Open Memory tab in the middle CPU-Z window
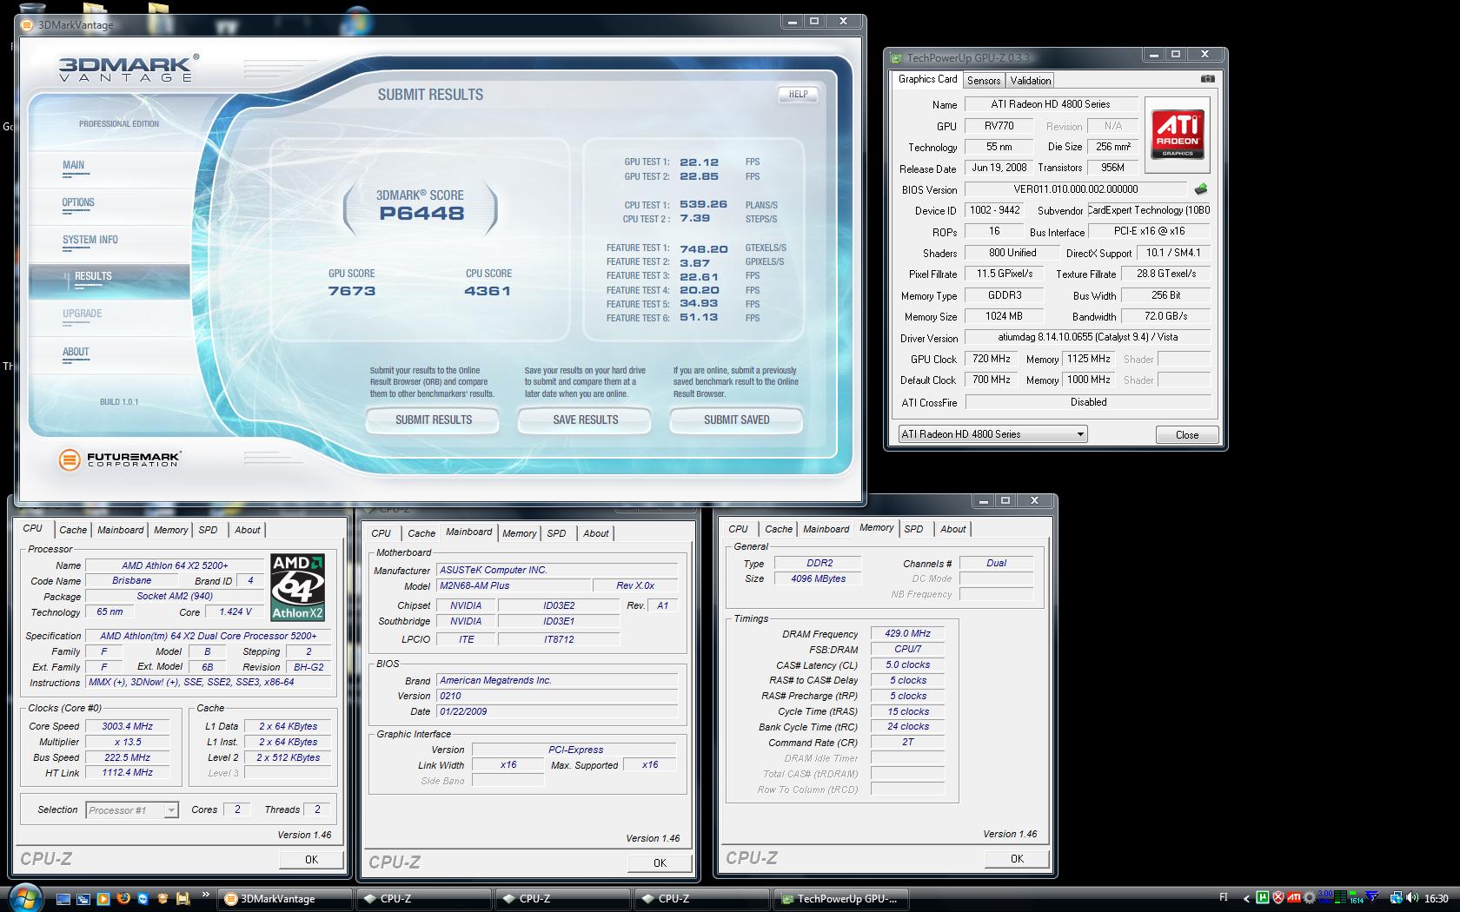The image size is (1460, 912). pos(519,533)
